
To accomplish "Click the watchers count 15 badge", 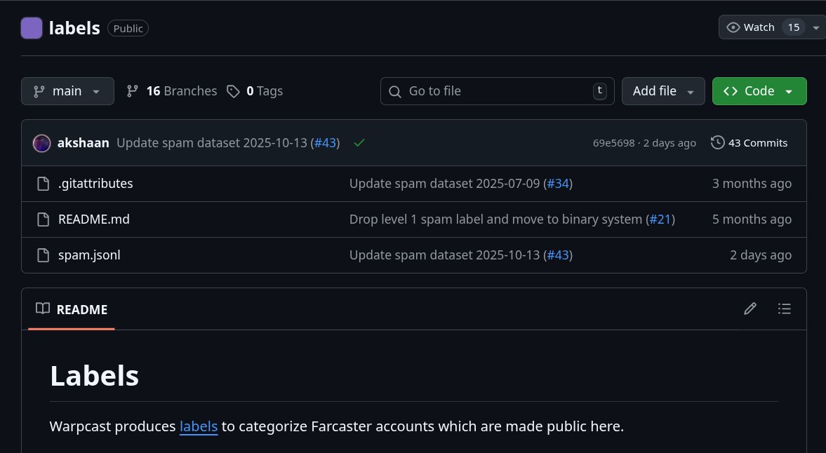I will click(793, 27).
